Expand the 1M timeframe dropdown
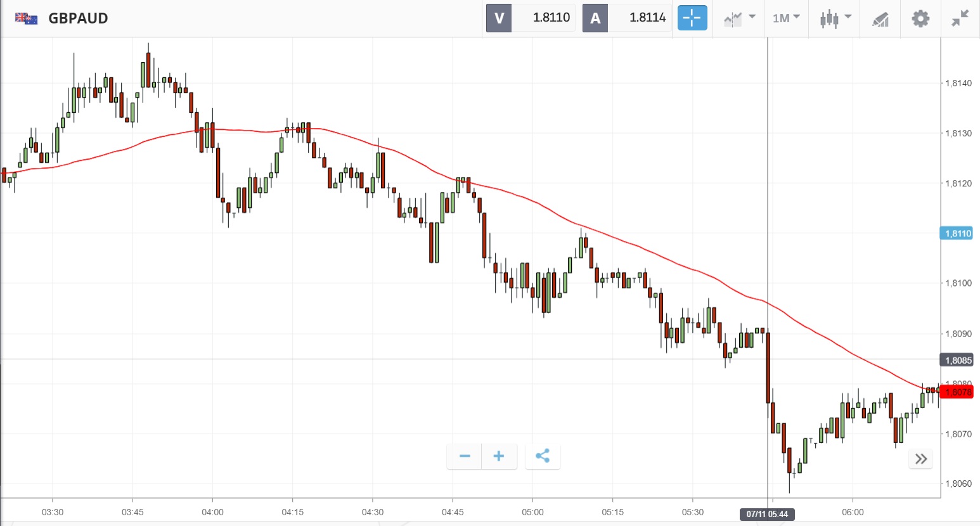The width and height of the screenshot is (980, 526). coord(786,18)
